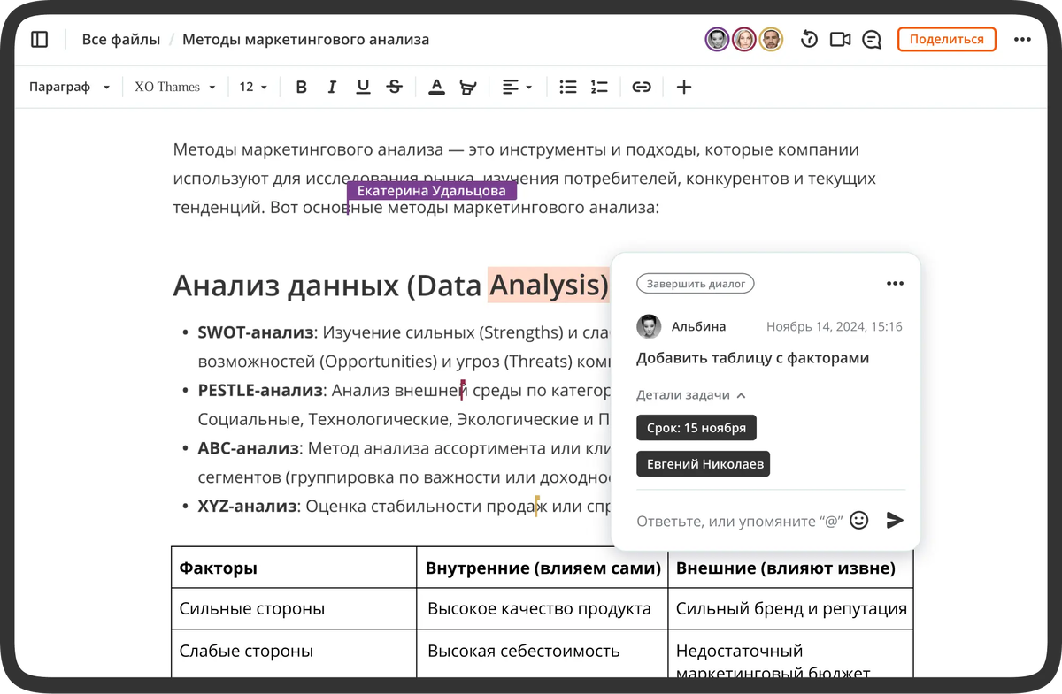Open paragraph style dropdown
The height and width of the screenshot is (694, 1062).
[69, 86]
